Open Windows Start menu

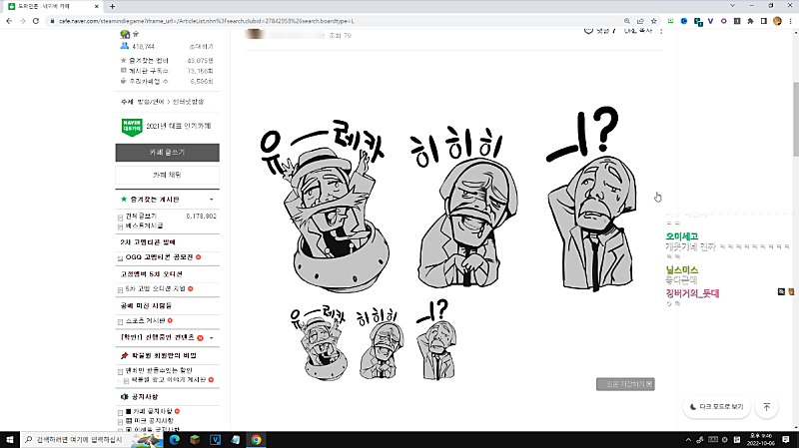[x=10, y=439]
